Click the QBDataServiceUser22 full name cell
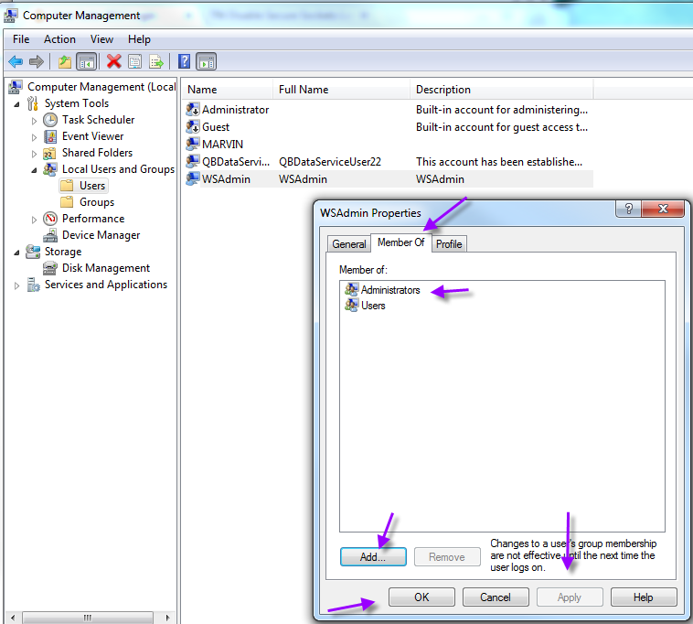 pos(330,161)
